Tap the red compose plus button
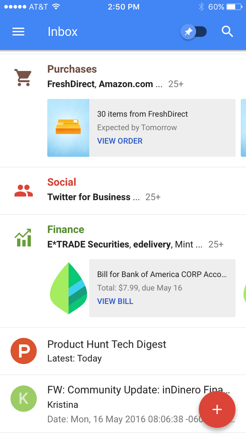 217,410
